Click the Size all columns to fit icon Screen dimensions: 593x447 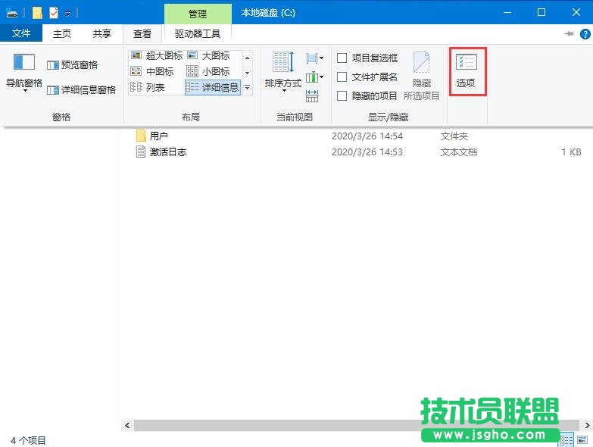(312, 96)
